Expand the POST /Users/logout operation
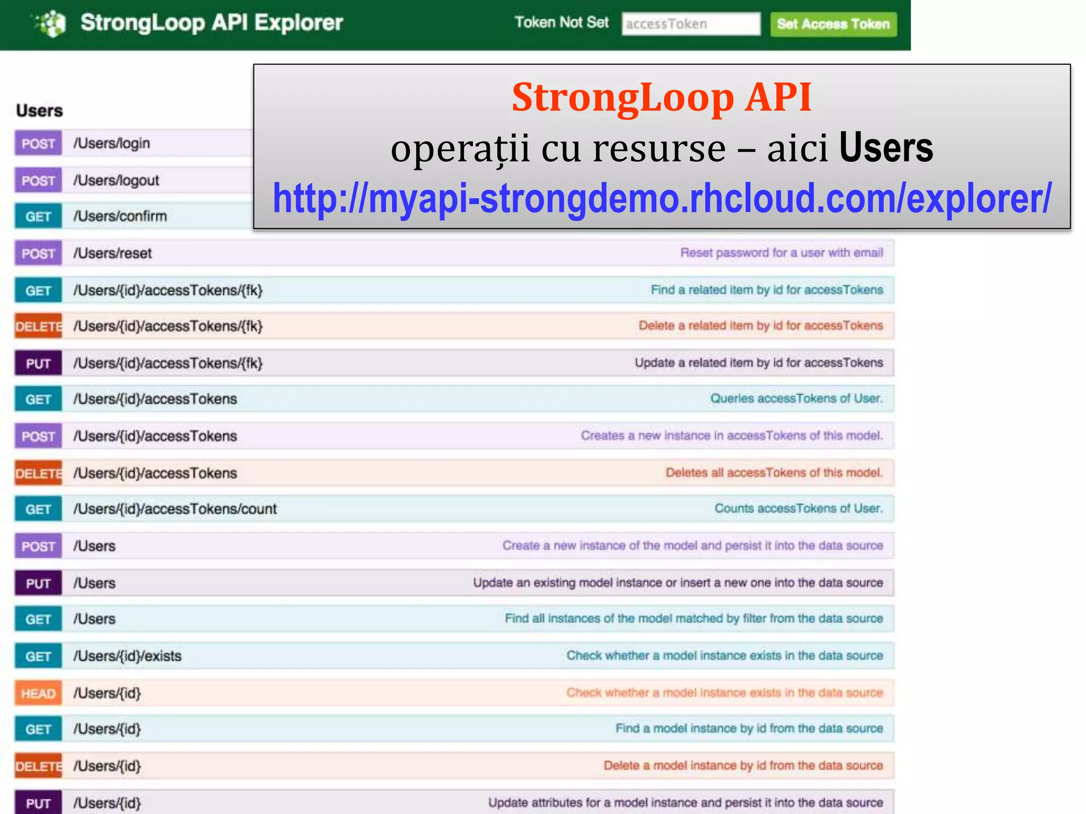Screen dimensions: 1086x814 pyautogui.click(x=116, y=180)
